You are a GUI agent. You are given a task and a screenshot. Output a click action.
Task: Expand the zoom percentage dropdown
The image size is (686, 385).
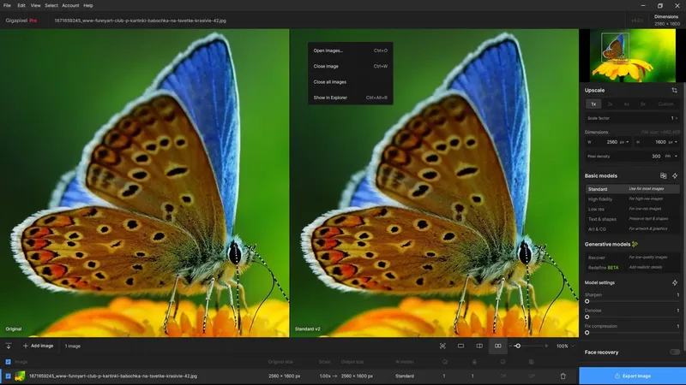(575, 346)
